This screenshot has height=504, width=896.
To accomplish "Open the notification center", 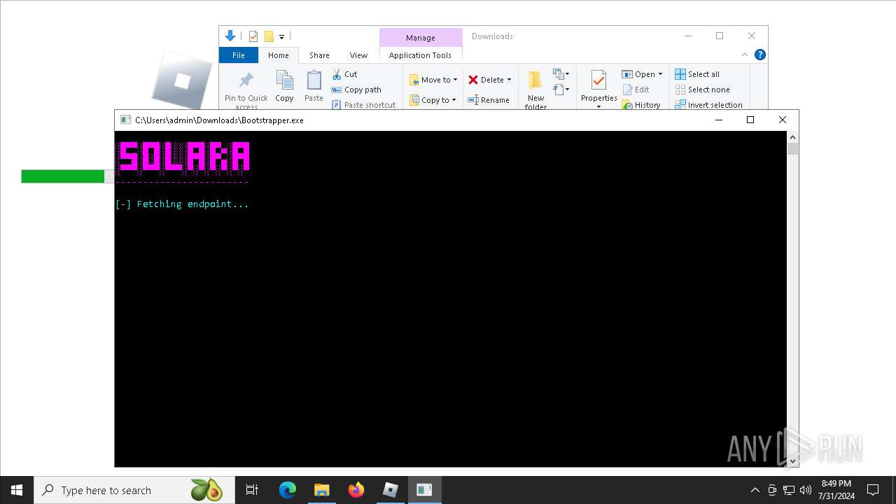I will [x=873, y=490].
